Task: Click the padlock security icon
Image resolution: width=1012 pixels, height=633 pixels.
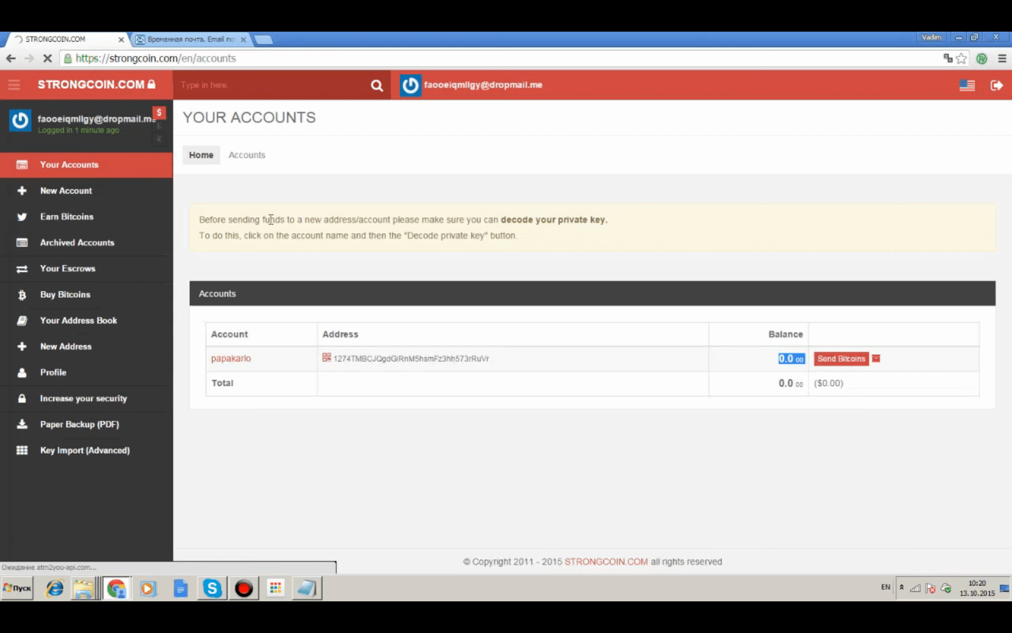Action: coord(22,398)
